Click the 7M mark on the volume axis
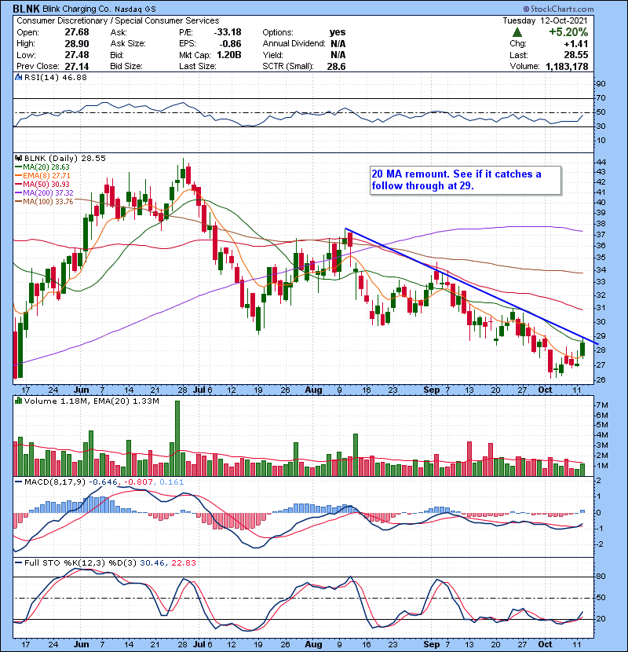 pyautogui.click(x=602, y=405)
